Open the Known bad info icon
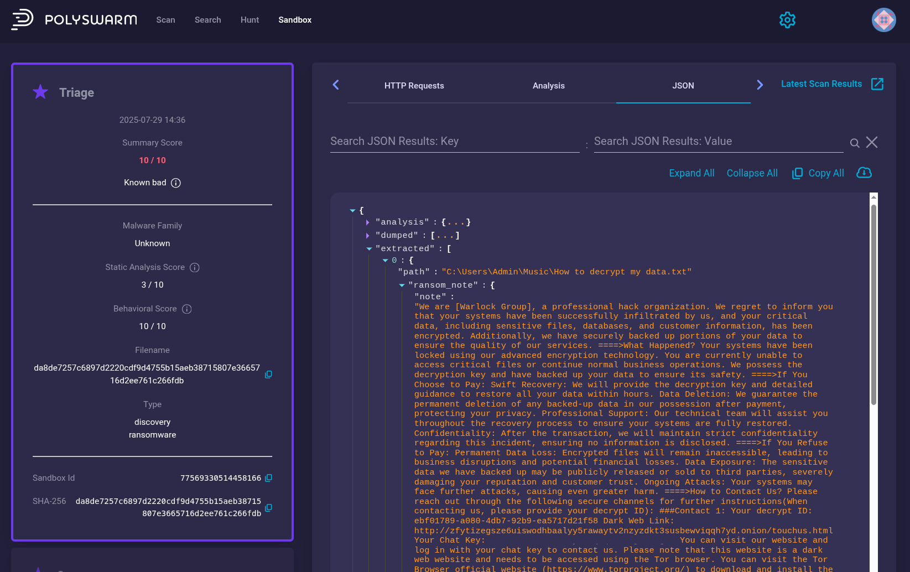This screenshot has width=910, height=572. (x=176, y=183)
